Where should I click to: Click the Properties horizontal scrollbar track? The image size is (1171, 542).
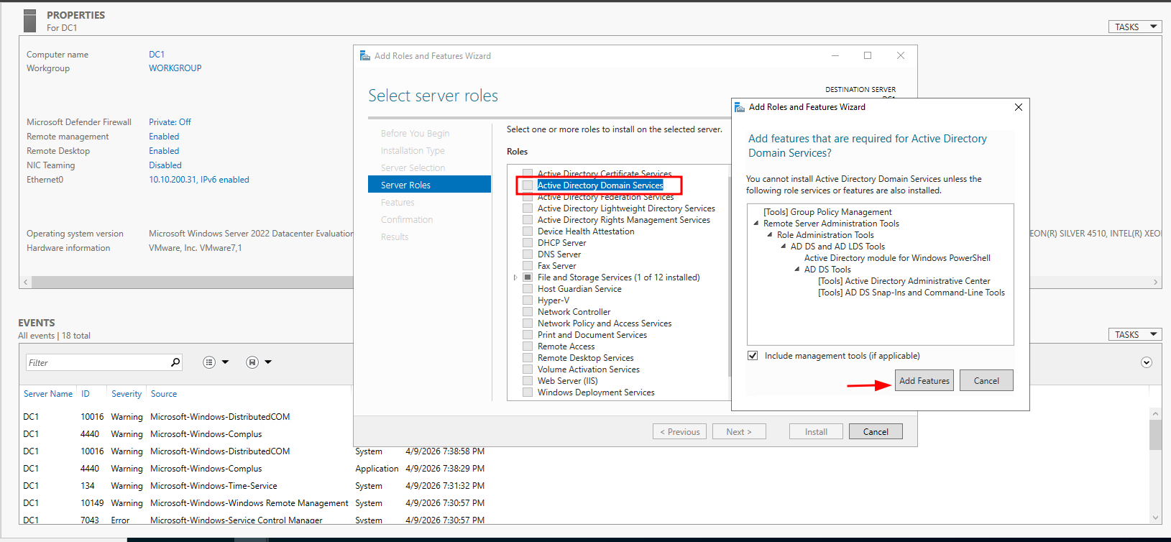(187, 283)
